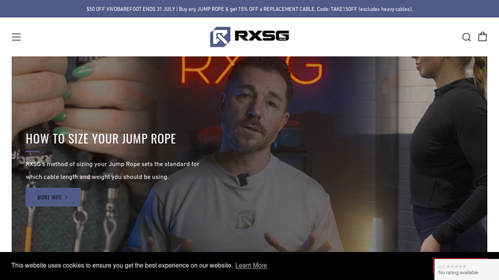The height and width of the screenshot is (280, 499).
Task: Click the cookie notice message text
Action: (x=122, y=266)
